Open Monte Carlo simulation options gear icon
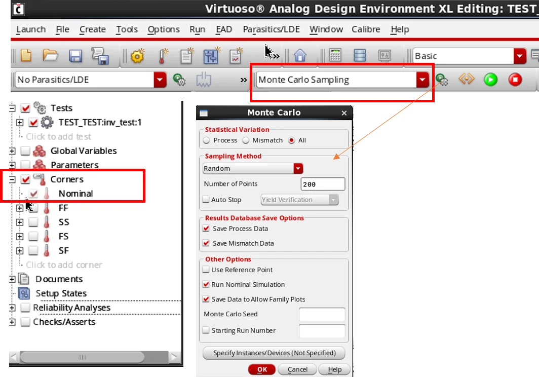This screenshot has height=377, width=539. 442,80
